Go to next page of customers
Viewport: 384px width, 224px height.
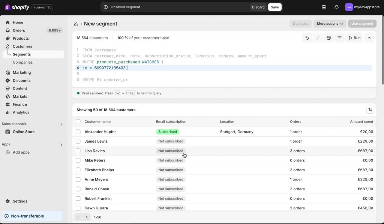[87, 217]
